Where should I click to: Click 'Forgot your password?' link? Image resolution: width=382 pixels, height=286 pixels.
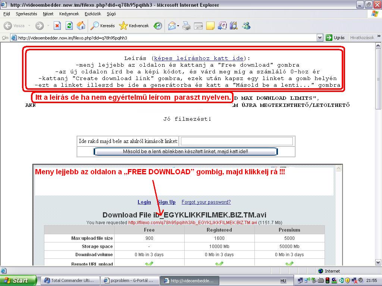pos(206,202)
